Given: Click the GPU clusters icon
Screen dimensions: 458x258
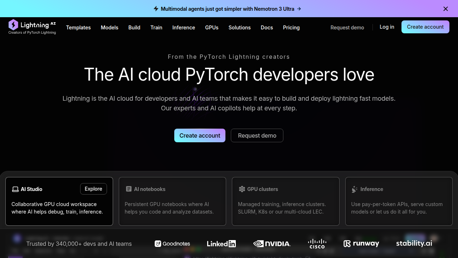Looking at the screenshot, I should (x=242, y=189).
